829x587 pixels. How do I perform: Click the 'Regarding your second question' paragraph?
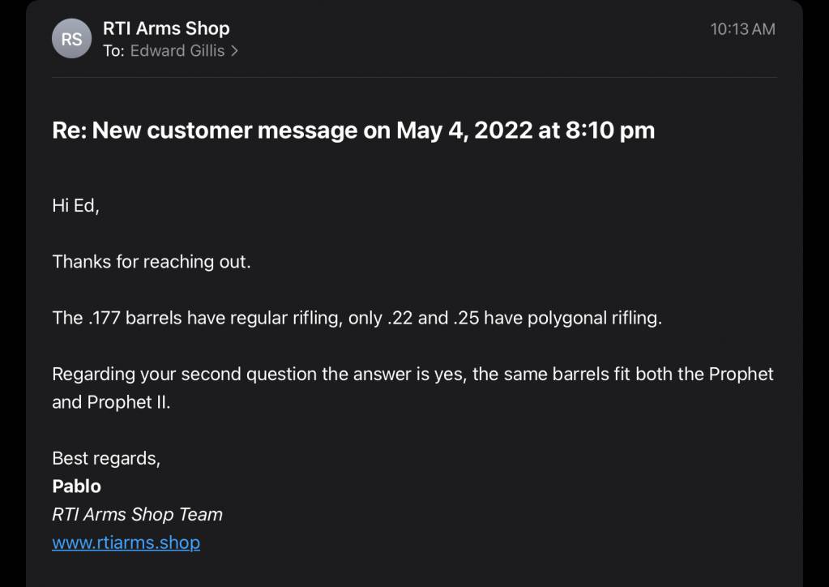click(412, 388)
